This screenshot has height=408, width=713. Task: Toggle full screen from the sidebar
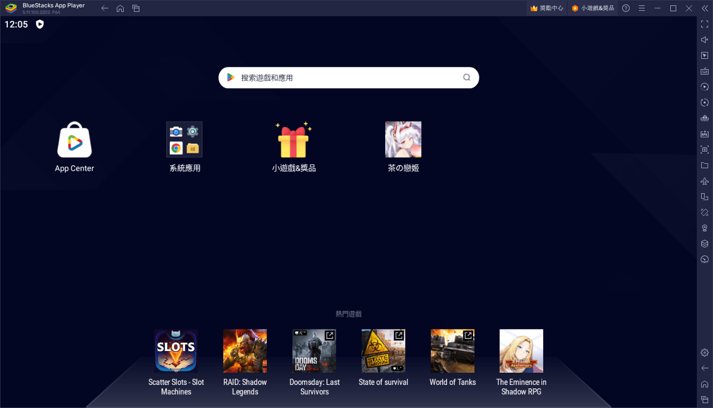point(705,24)
